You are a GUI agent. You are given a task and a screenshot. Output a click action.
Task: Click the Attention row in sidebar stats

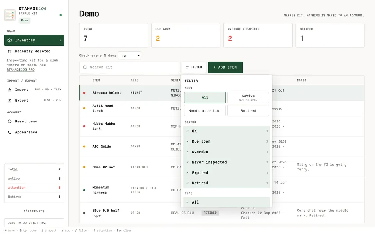tap(34, 188)
